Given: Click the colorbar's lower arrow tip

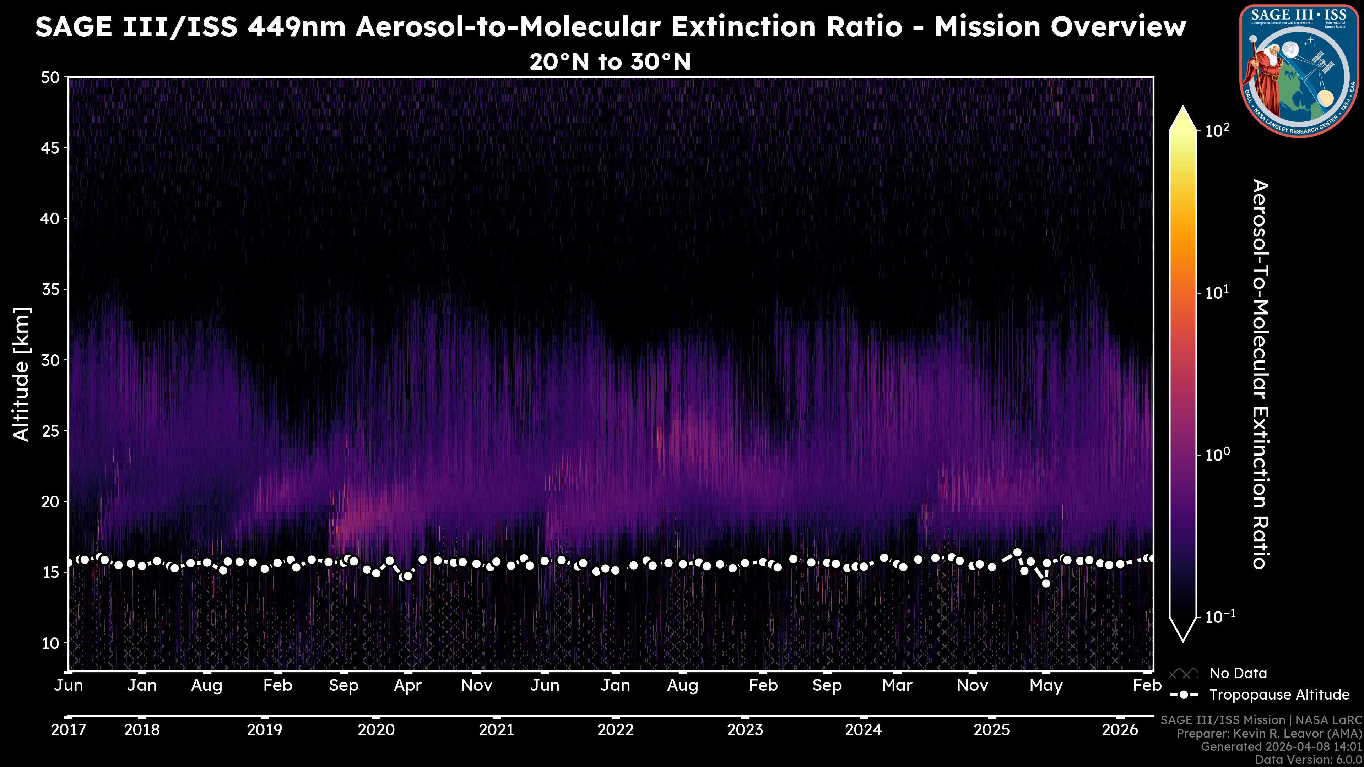Looking at the screenshot, I should click(x=1184, y=638).
